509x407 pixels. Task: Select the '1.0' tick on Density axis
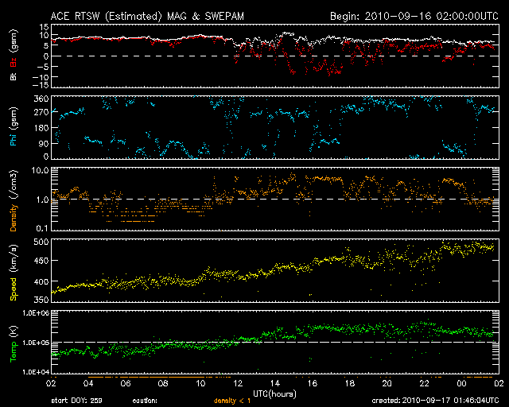42,200
